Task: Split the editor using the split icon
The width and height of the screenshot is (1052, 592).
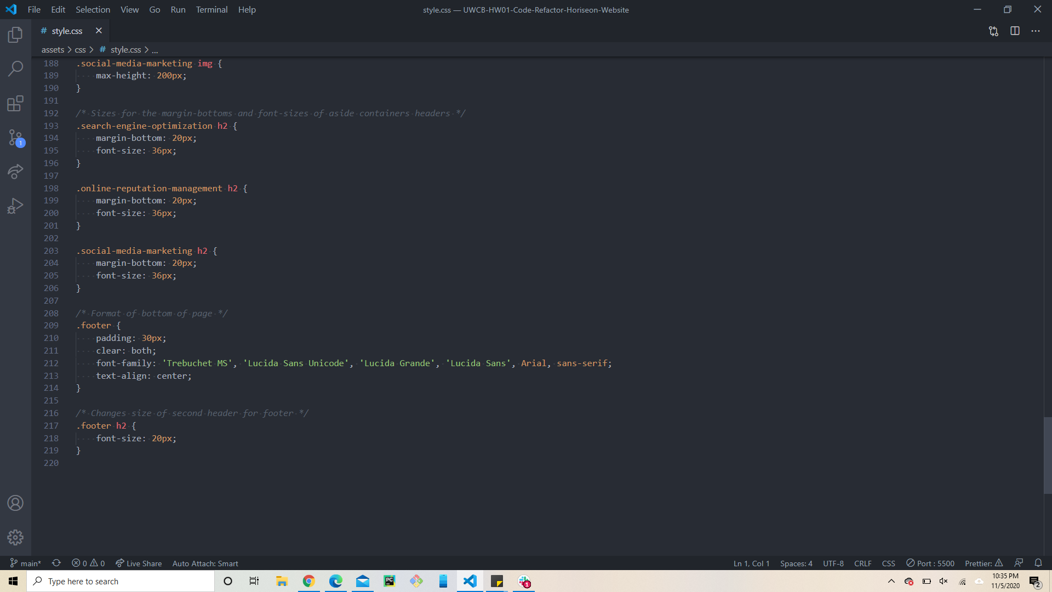Action: (x=1015, y=31)
